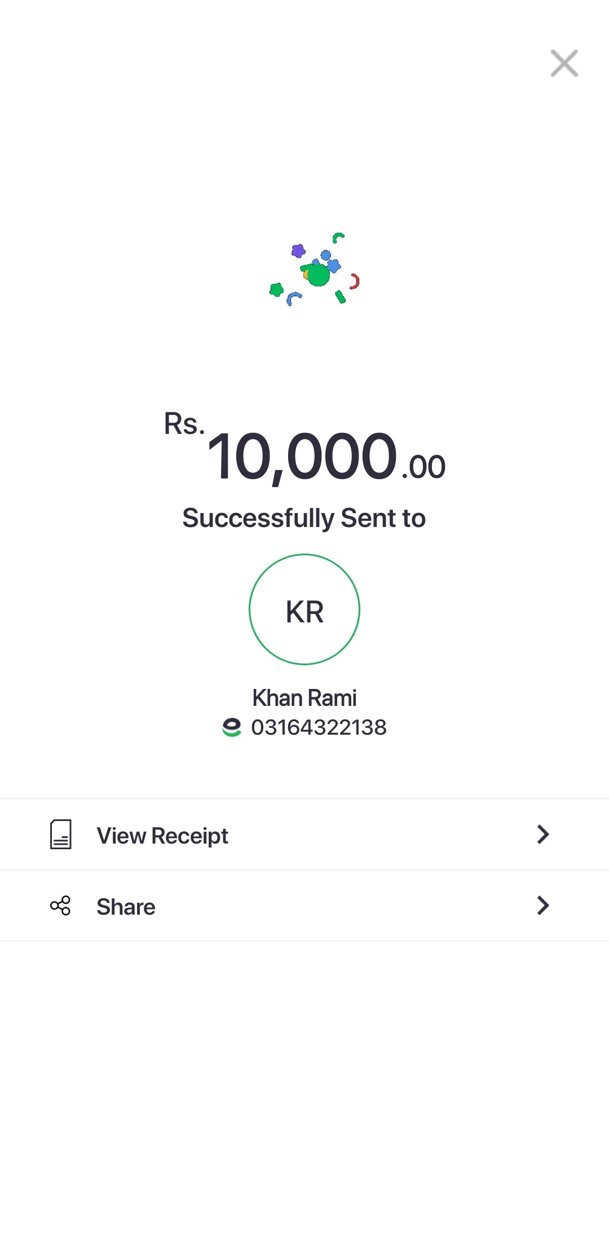
Task: Click the 10,000 amount figure
Action: 302,456
